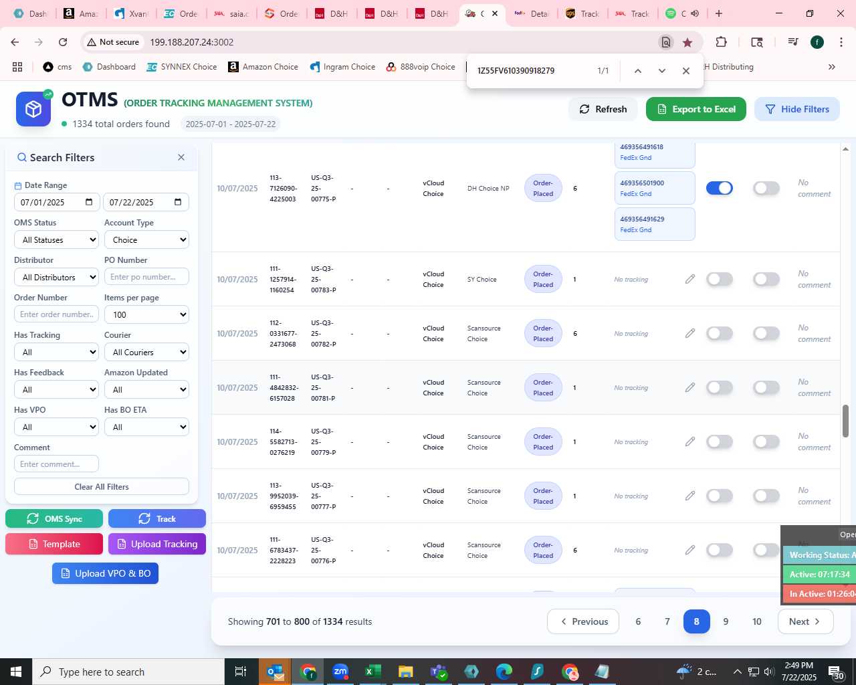
Task: Open Has VPO dropdown
Action: coord(57,427)
